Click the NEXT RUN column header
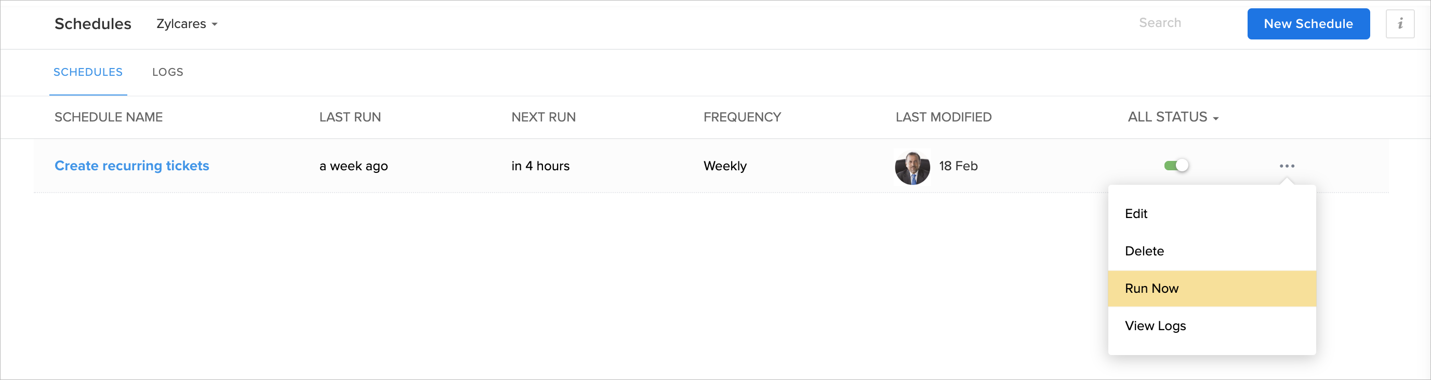Screen dimensions: 1431x380 [544, 117]
